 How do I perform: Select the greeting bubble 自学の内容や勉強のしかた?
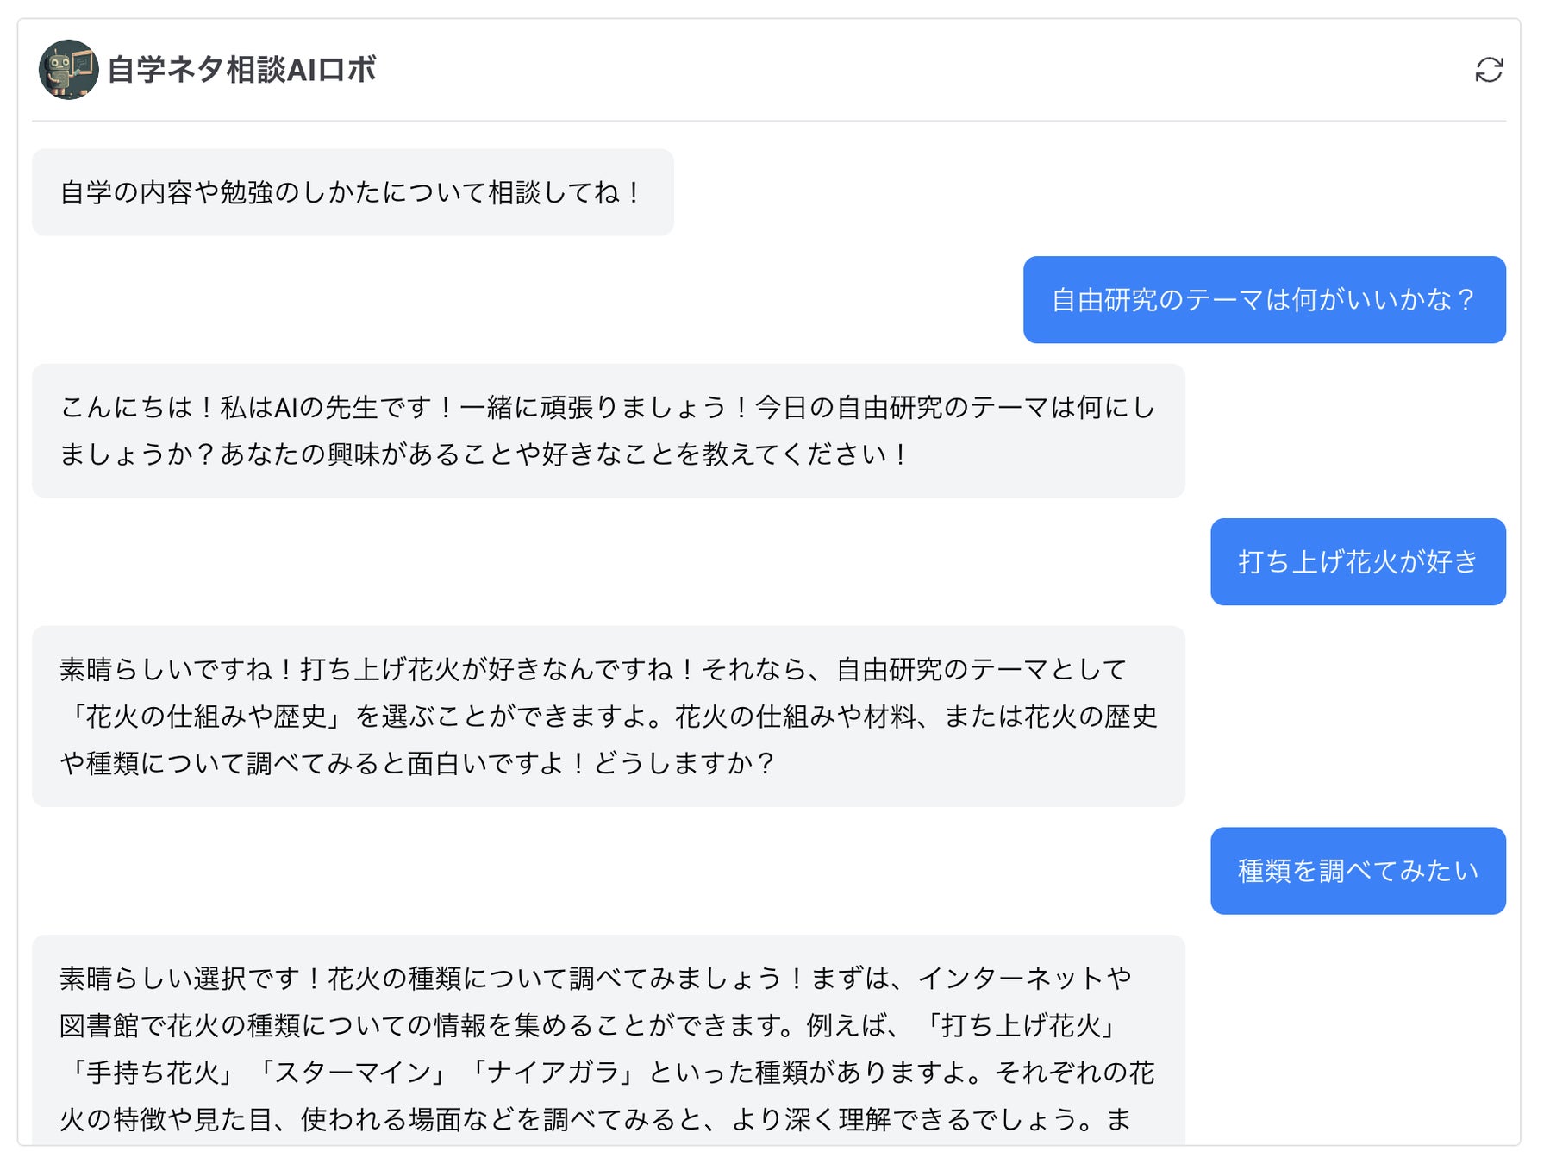click(x=352, y=192)
